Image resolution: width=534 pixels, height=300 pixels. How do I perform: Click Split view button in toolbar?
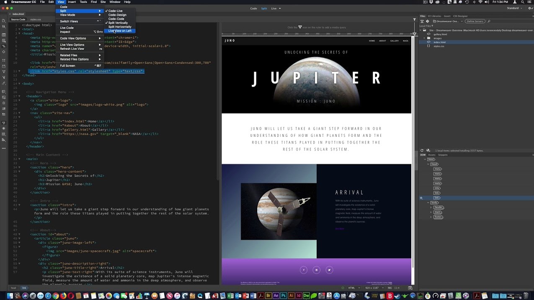coord(264,8)
